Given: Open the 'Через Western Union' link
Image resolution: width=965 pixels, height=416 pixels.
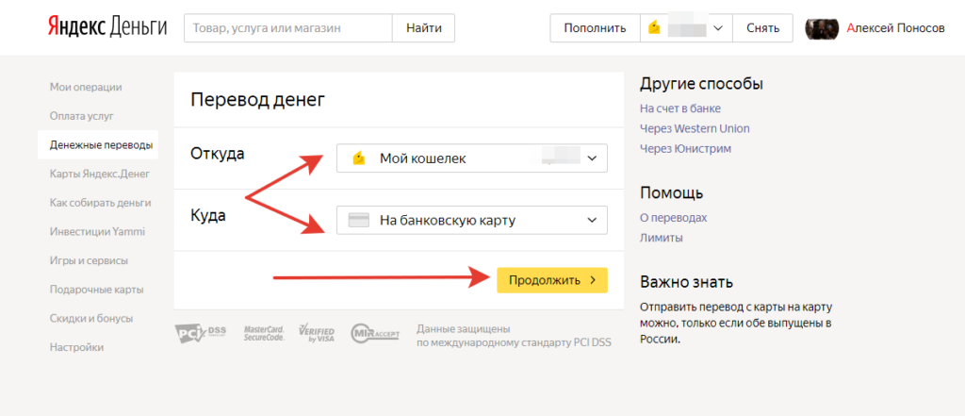Looking at the screenshot, I should coord(695,128).
